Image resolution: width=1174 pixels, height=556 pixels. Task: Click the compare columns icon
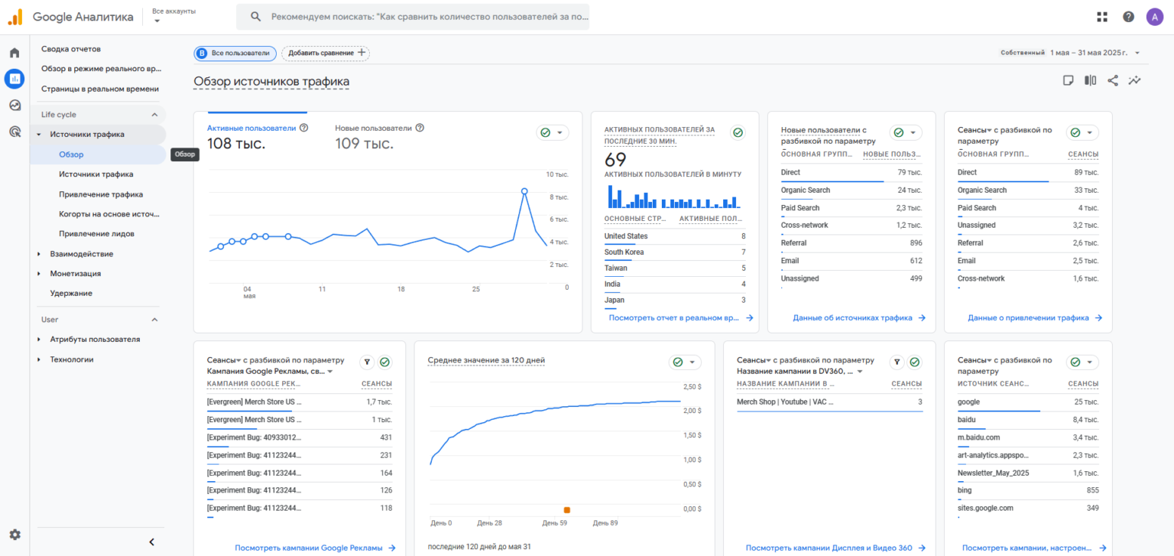(1090, 80)
